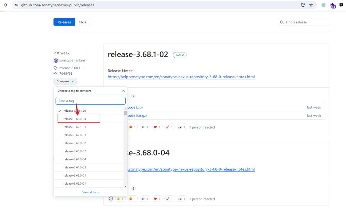Choose tag release-3.65.0-02 to compare

pyautogui.click(x=88, y=151)
